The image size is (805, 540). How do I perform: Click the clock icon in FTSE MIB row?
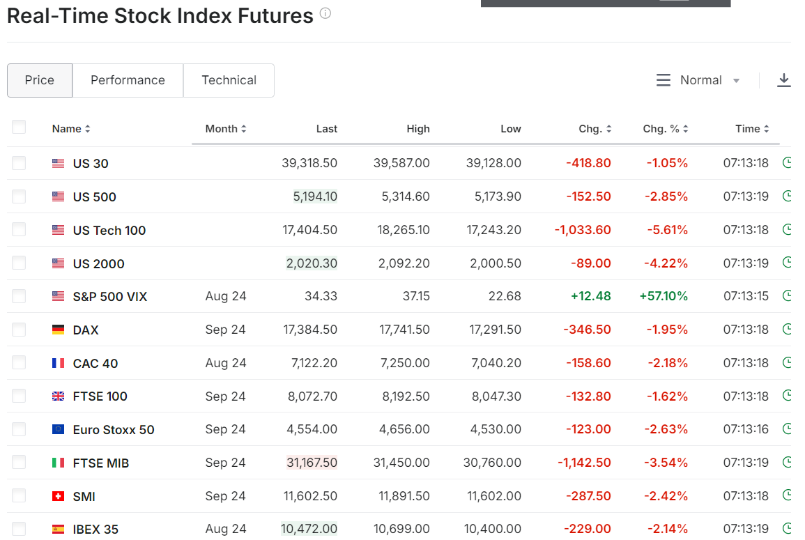tap(786, 462)
